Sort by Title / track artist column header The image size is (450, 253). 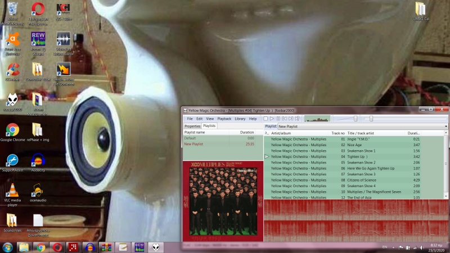(376, 133)
